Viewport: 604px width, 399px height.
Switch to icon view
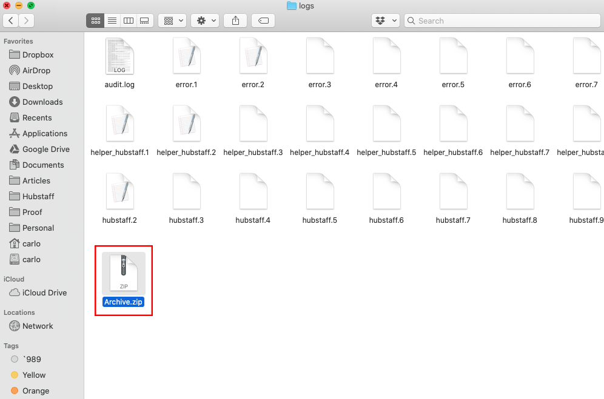click(96, 21)
